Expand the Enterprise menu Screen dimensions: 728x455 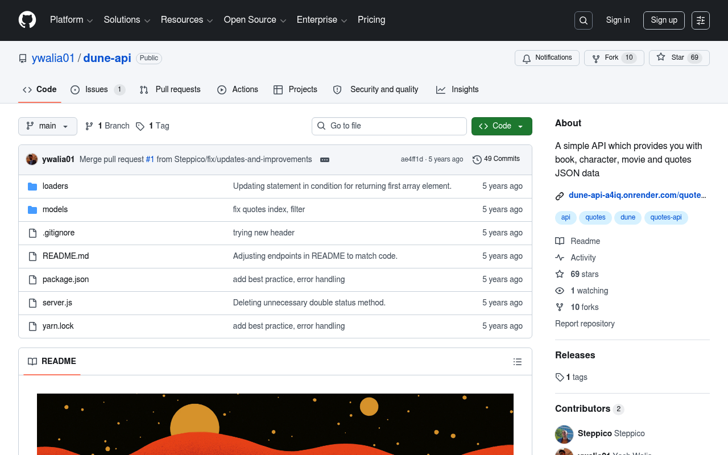[x=322, y=20]
